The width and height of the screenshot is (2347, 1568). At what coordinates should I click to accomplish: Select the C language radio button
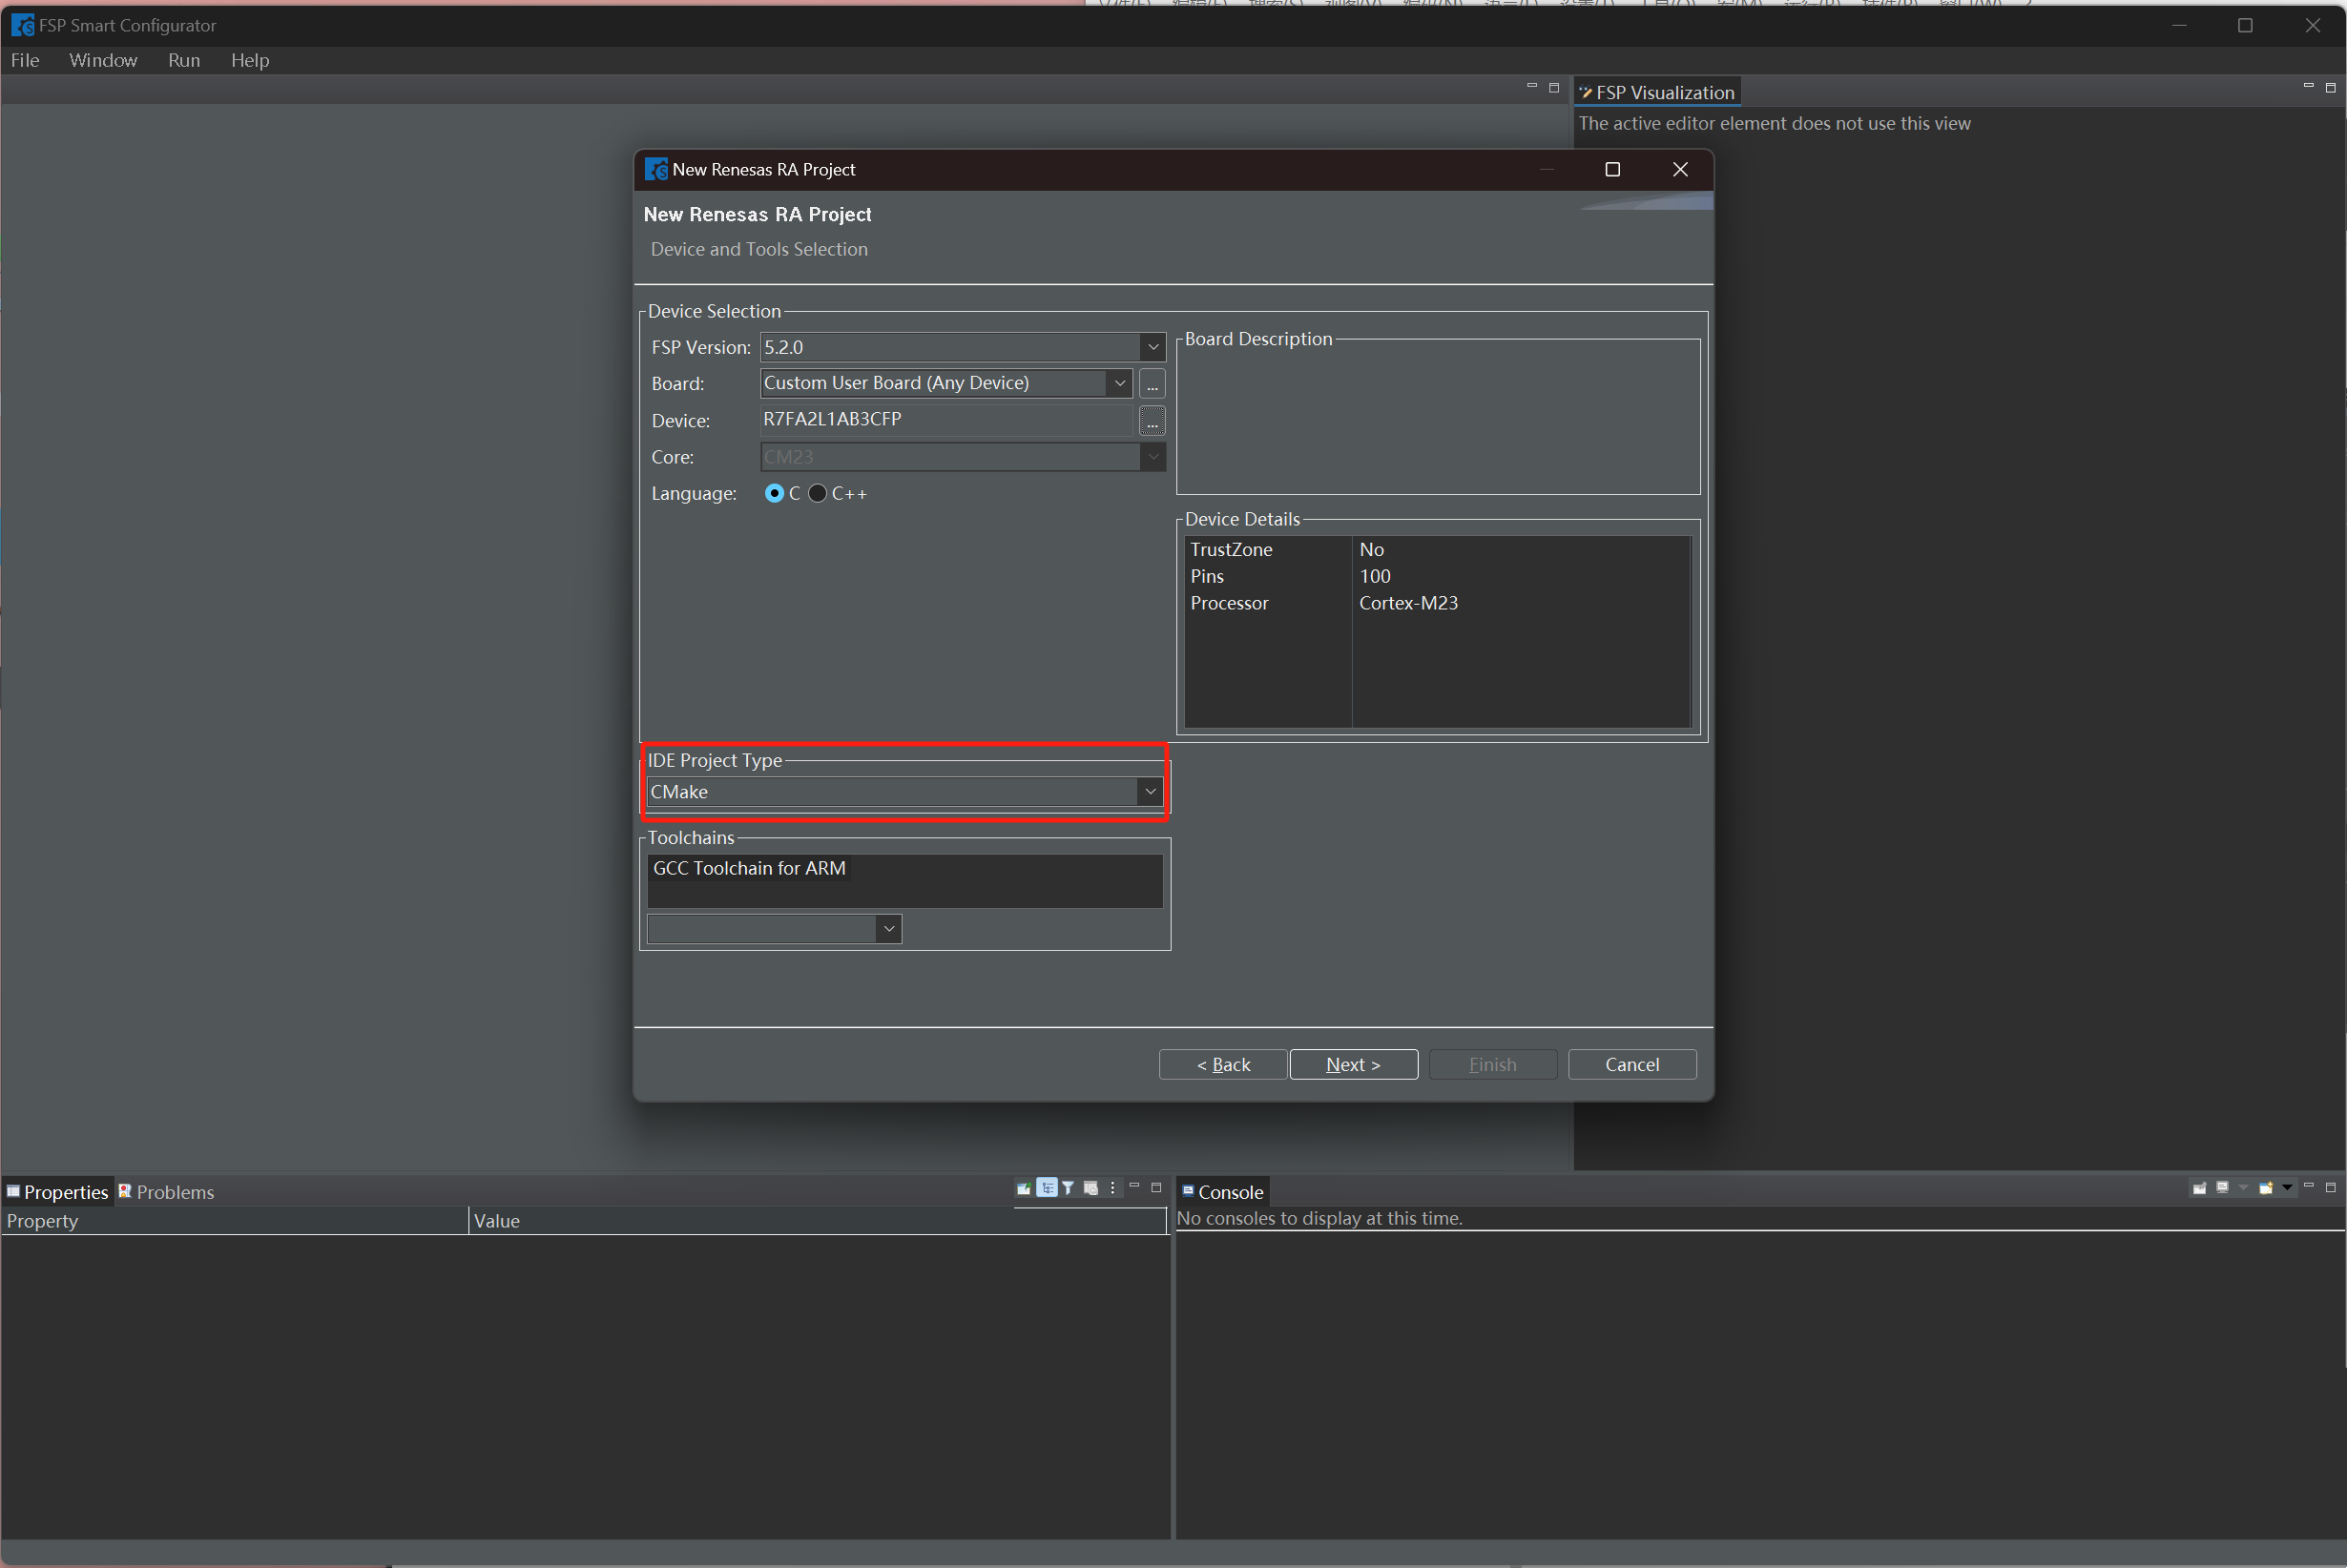point(774,493)
